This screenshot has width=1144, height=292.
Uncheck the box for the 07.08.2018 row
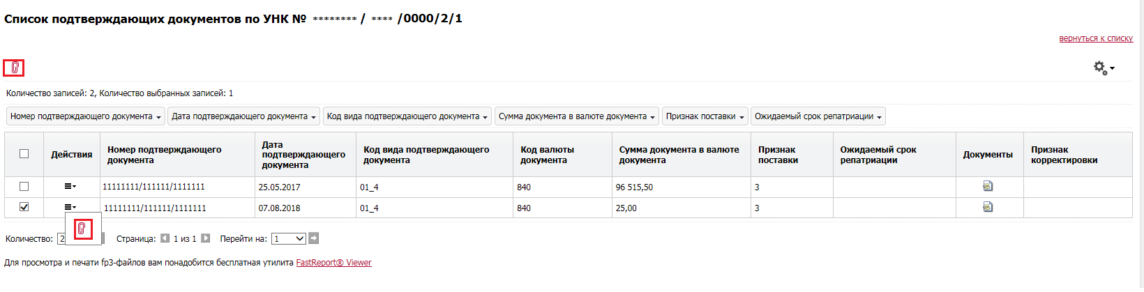(24, 207)
